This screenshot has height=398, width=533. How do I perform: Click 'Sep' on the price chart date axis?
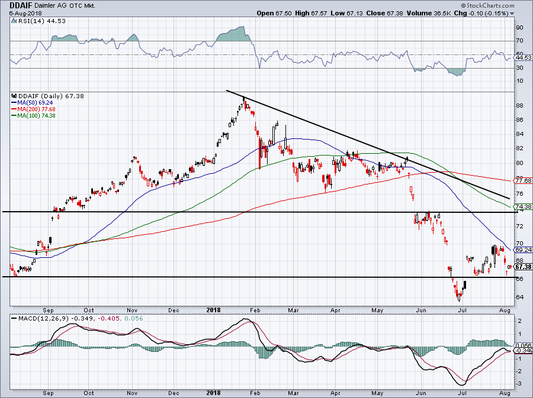pyautogui.click(x=49, y=310)
